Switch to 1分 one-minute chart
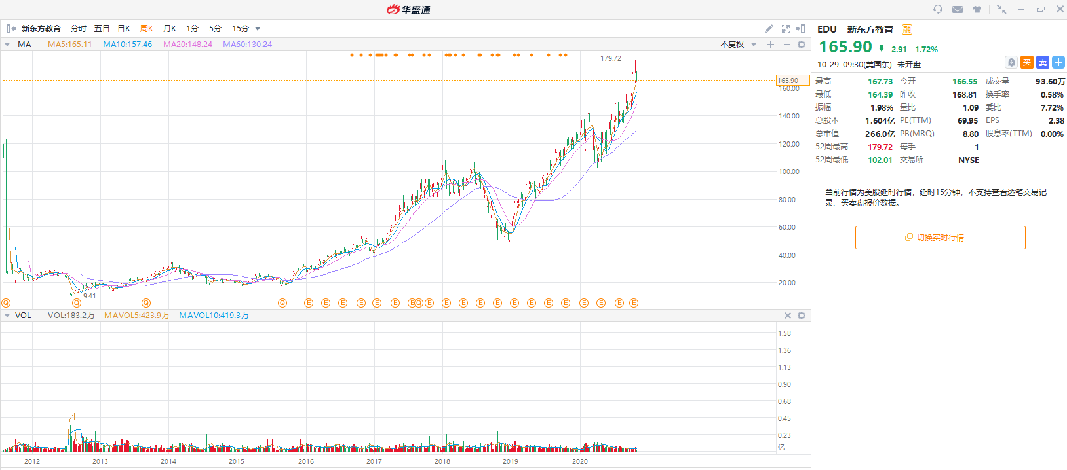1067x470 pixels. (x=192, y=29)
